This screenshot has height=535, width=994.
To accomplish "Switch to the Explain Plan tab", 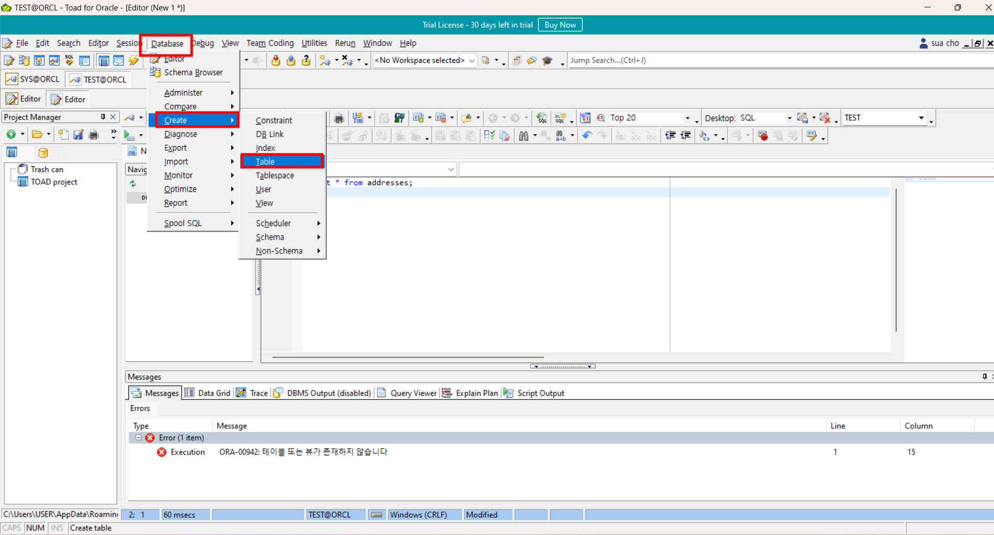I will tap(470, 393).
